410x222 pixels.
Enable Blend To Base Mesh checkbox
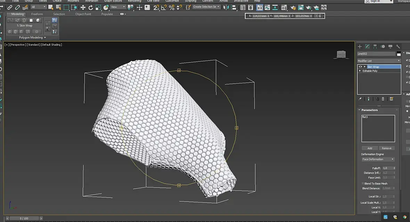tap(363, 184)
